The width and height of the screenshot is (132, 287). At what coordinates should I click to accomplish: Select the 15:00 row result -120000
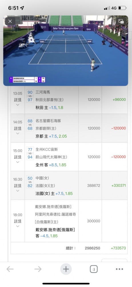tap(119, 157)
